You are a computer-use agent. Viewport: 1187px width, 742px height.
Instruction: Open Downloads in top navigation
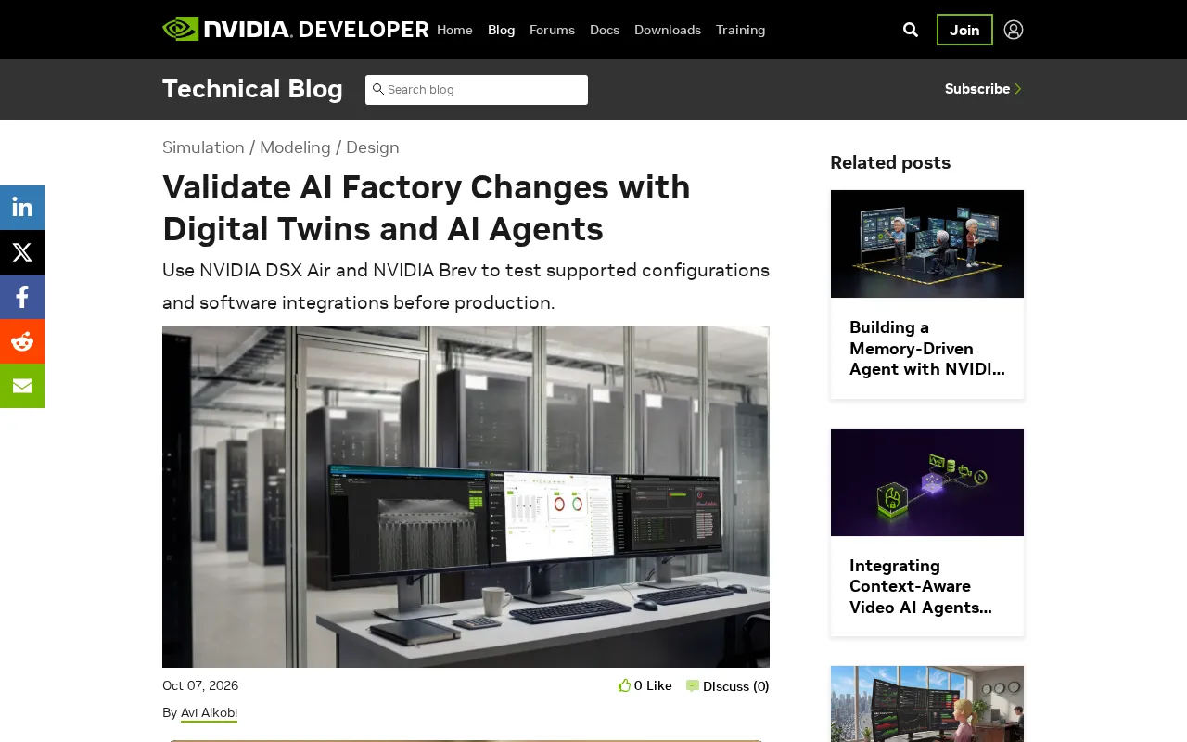click(668, 30)
